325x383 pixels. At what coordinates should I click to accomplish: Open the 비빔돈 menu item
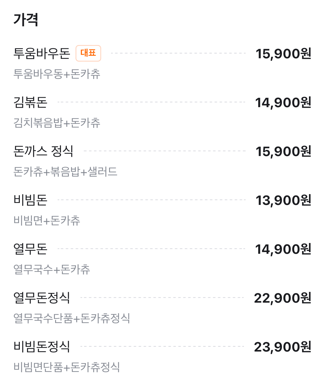[x=30, y=200]
